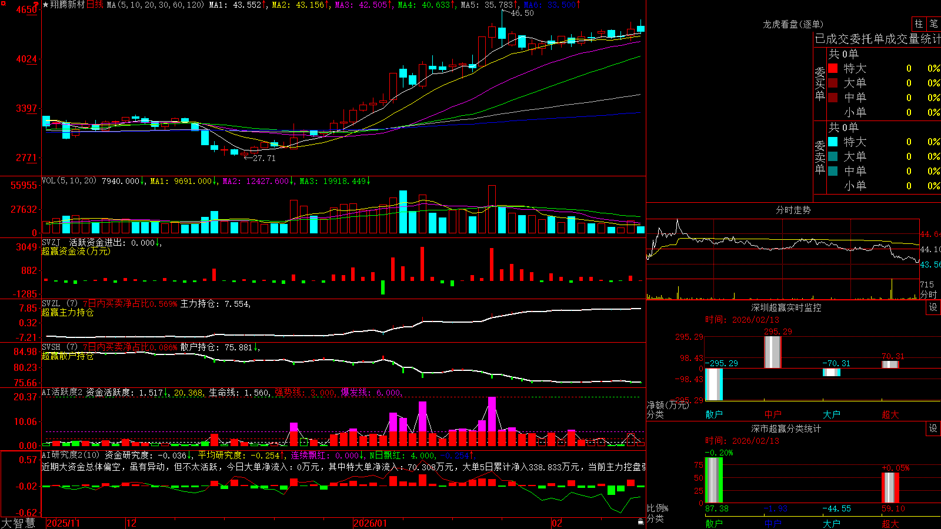Viewport: 941px width, 529px height.
Task: Click the cyan 特大 sell order swatch
Action: (833, 142)
